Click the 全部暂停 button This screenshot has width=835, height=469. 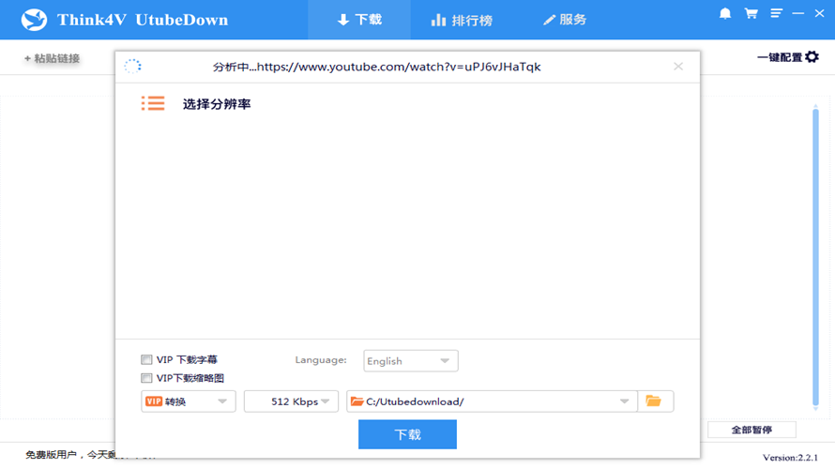point(751,430)
